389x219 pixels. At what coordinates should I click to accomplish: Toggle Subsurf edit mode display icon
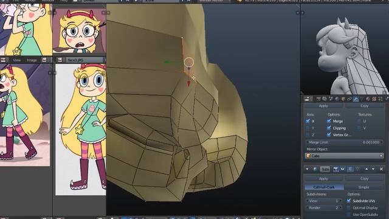350,169
